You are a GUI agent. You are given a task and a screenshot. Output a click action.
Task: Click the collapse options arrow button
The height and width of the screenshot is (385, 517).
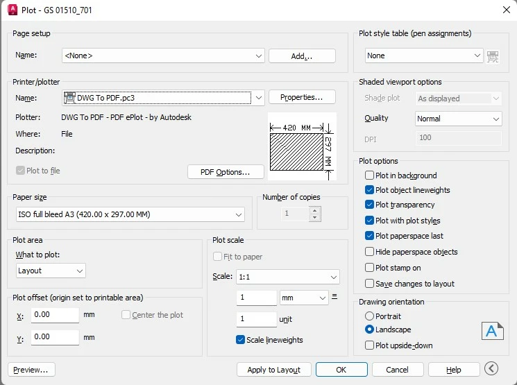click(x=491, y=368)
